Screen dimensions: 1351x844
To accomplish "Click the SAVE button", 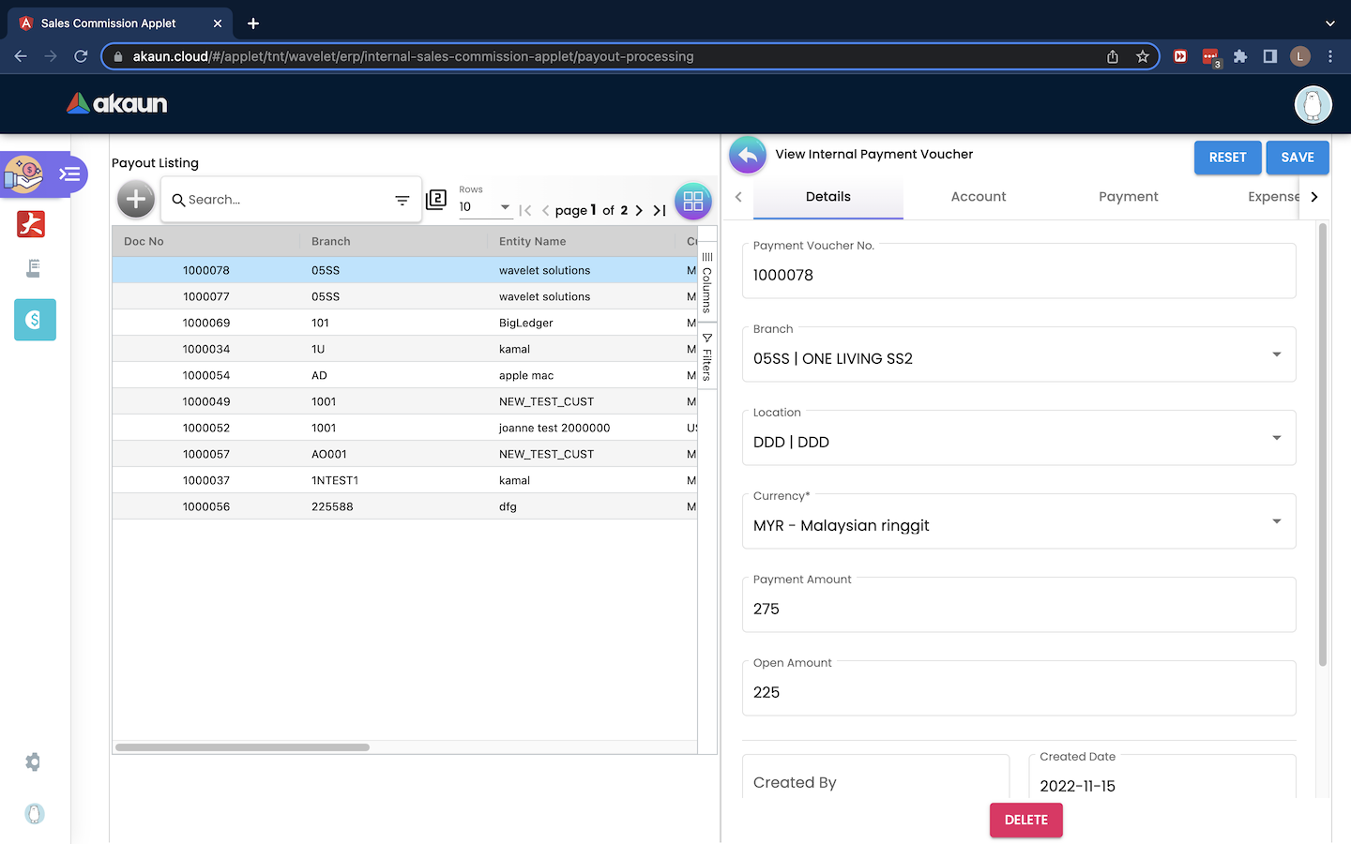I will coord(1297,158).
